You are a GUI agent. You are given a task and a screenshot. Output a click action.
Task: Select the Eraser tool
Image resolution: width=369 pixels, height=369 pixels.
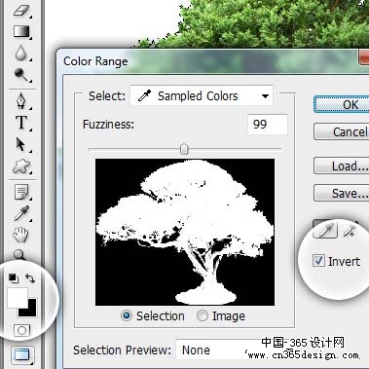pos(21,10)
